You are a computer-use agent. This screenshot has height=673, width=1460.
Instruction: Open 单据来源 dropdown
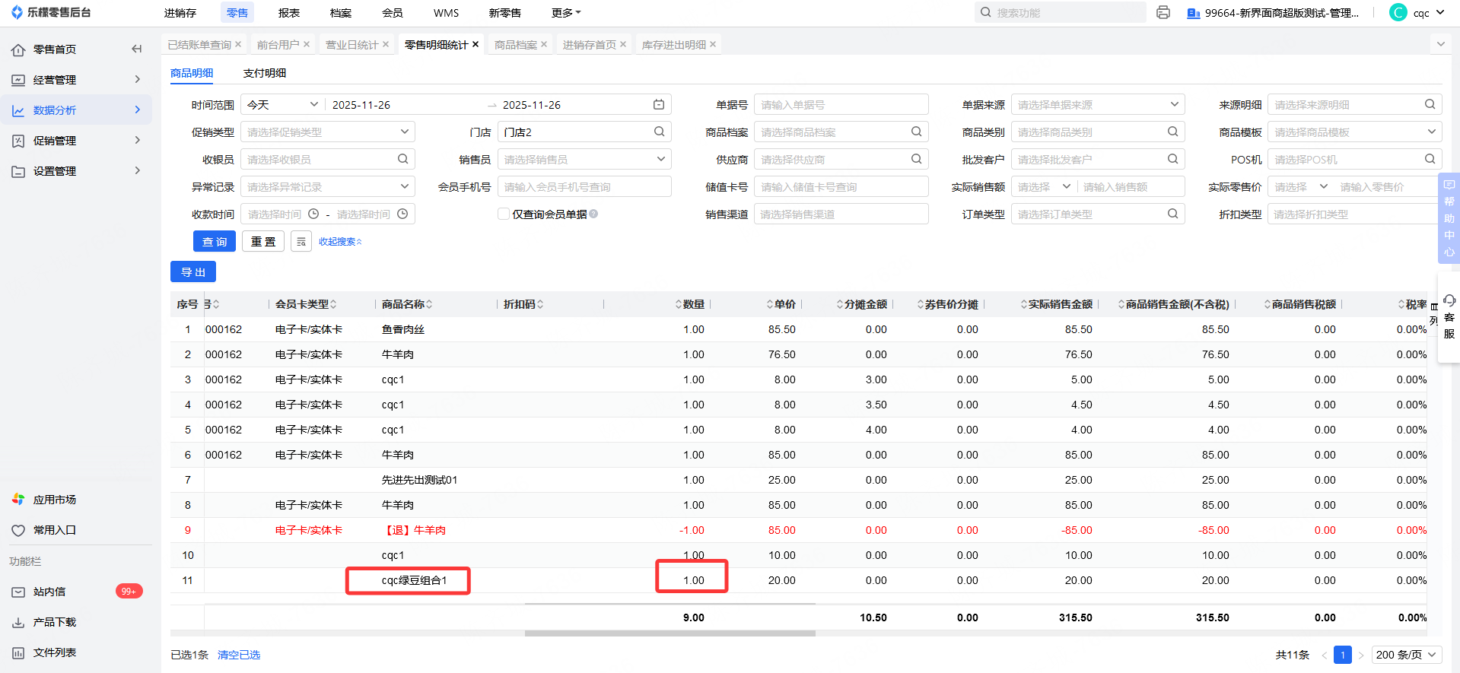pos(1098,104)
